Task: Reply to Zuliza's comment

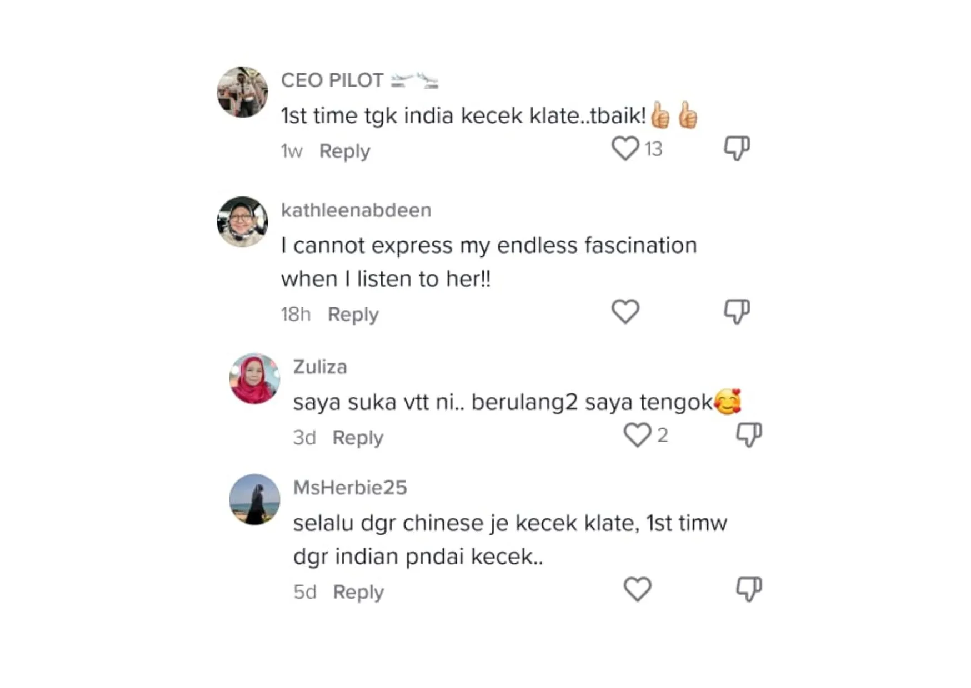Action: click(358, 438)
